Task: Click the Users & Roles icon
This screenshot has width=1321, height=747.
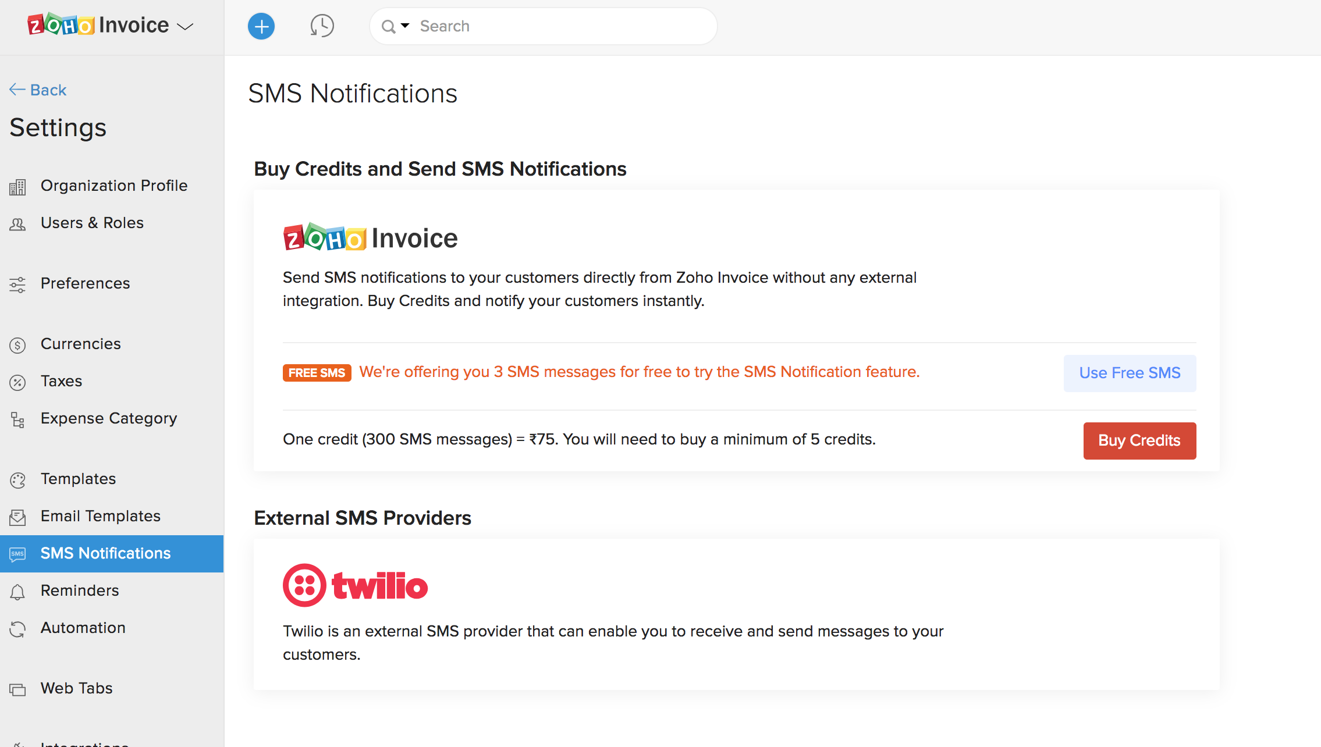Action: [17, 224]
